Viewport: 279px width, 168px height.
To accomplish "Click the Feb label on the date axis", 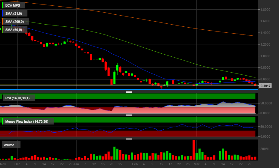I will (x=135, y=164).
